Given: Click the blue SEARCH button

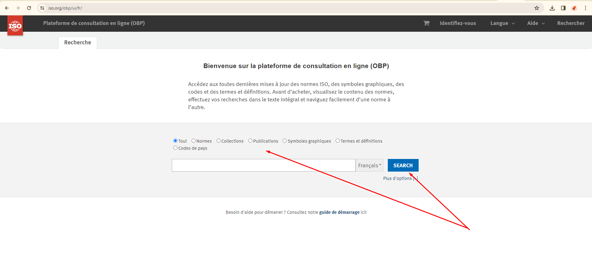Looking at the screenshot, I should [x=403, y=165].
